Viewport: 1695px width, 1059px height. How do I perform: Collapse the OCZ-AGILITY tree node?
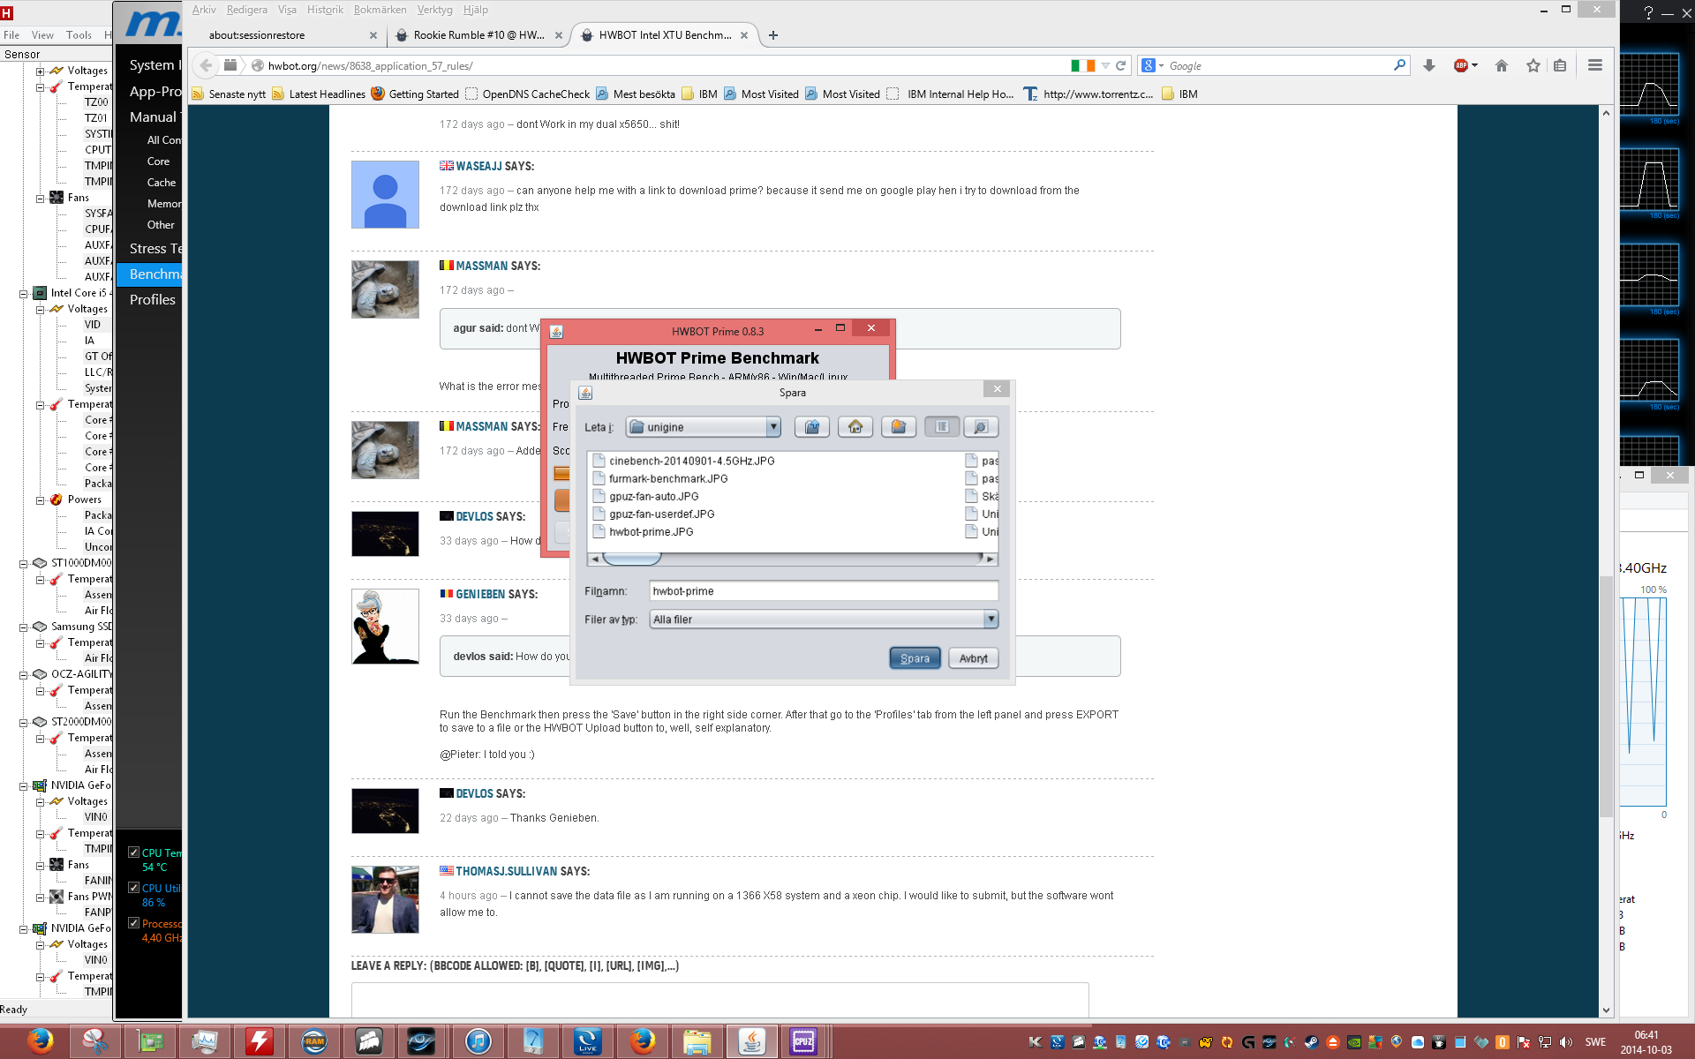point(24,674)
